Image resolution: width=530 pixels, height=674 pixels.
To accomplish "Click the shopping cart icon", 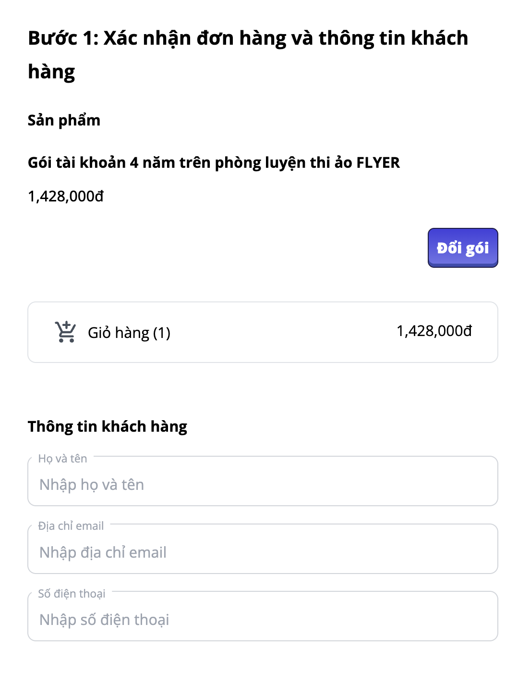I will 65,332.
